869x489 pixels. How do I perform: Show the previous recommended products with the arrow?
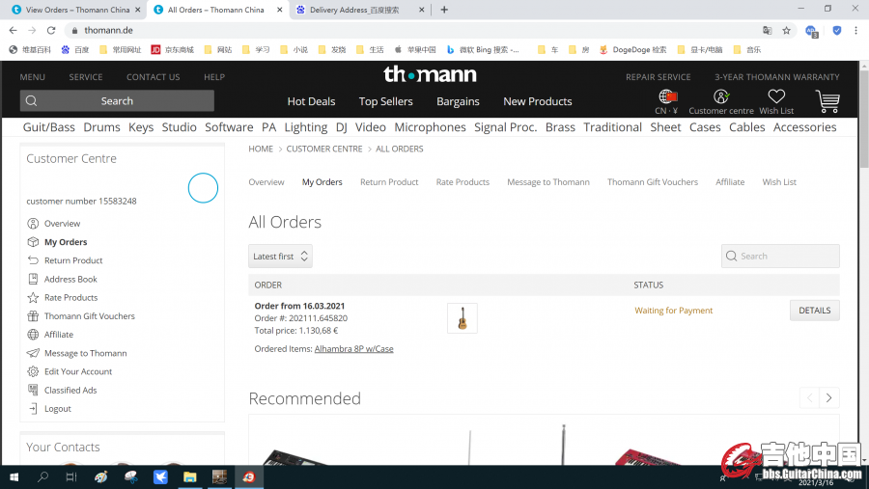[809, 398]
